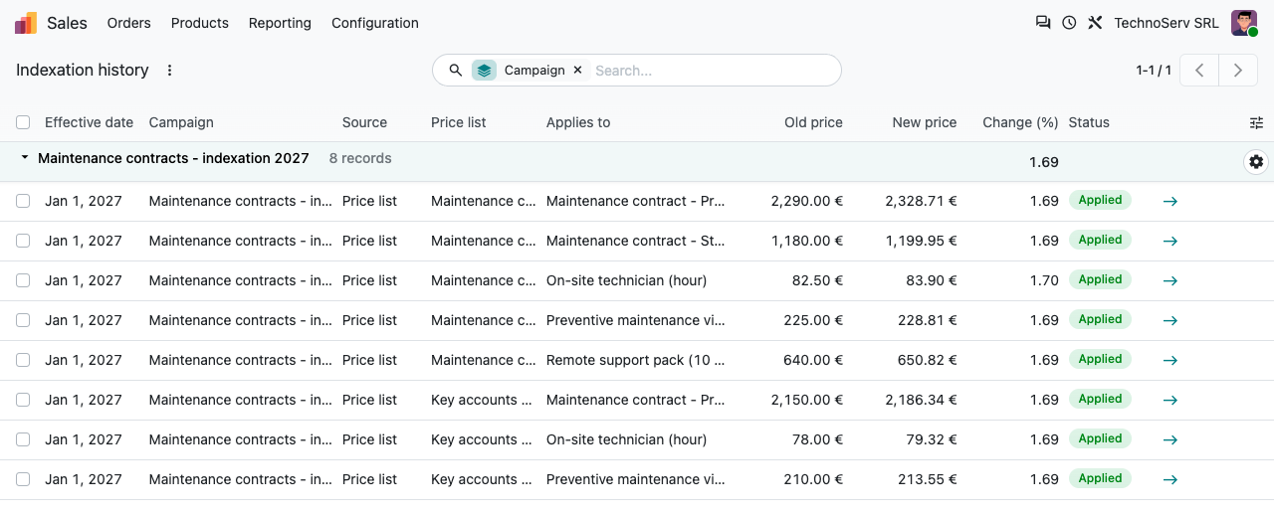The width and height of the screenshot is (1274, 517).
Task: Open the conversations messages icon
Action: pos(1043,22)
